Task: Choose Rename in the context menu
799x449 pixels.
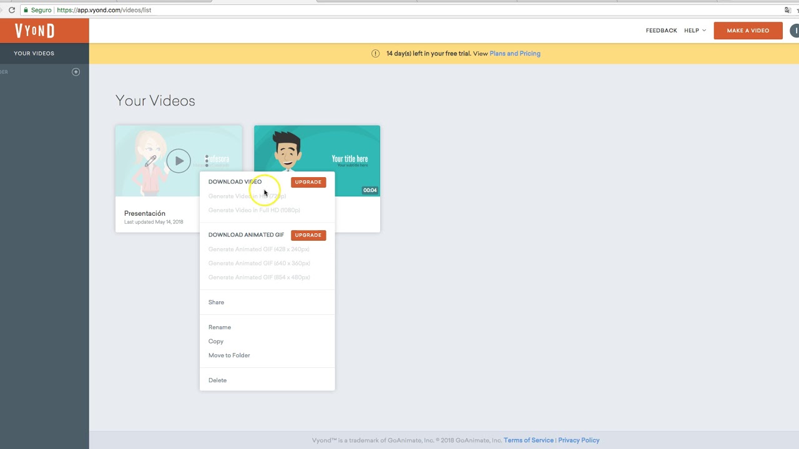Action: click(x=220, y=327)
